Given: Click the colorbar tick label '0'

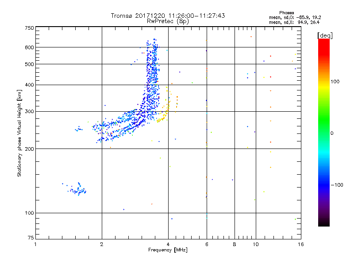Looking at the screenshot, I should (x=332, y=133).
